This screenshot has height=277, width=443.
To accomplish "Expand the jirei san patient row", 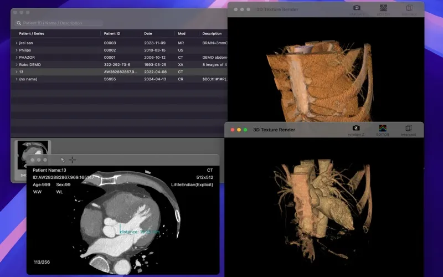I will point(17,43).
